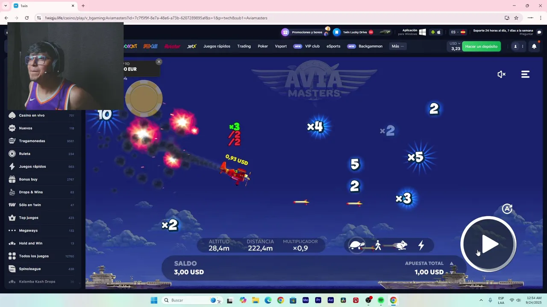The width and height of the screenshot is (547, 307).
Task: Go to Poker menu item
Action: click(263, 46)
